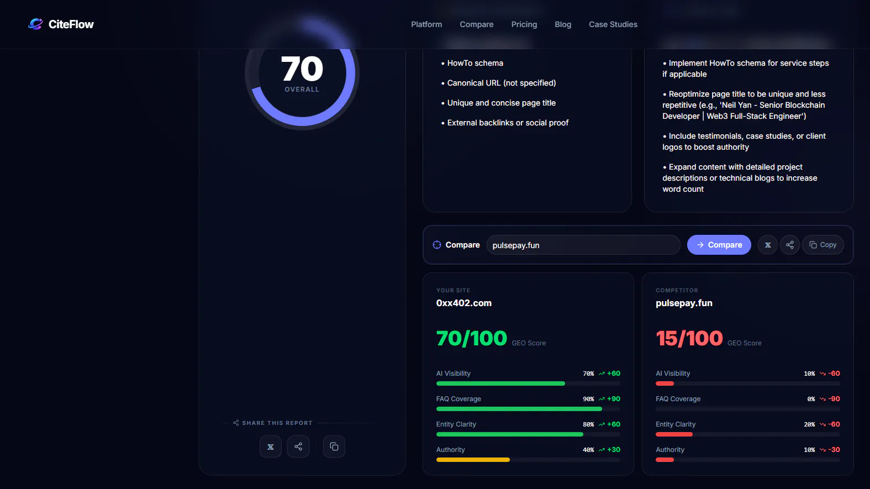This screenshot has height=489, width=870.
Task: Click the X icon in Compare bar
Action: (x=768, y=245)
